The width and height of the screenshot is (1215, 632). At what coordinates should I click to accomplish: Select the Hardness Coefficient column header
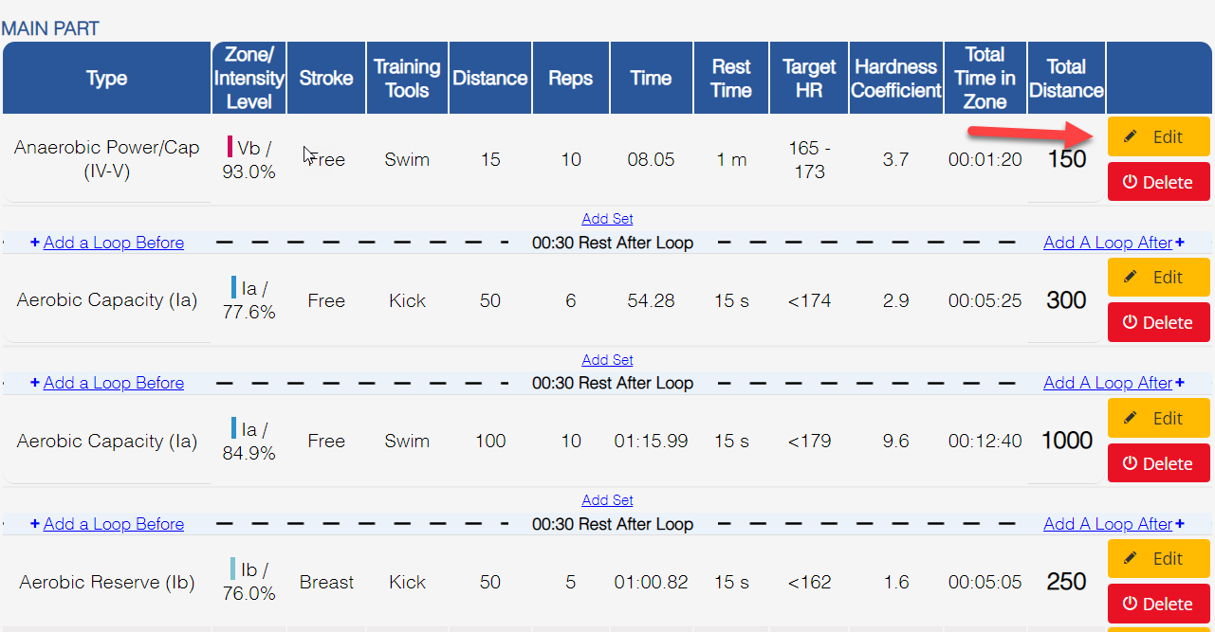point(896,79)
